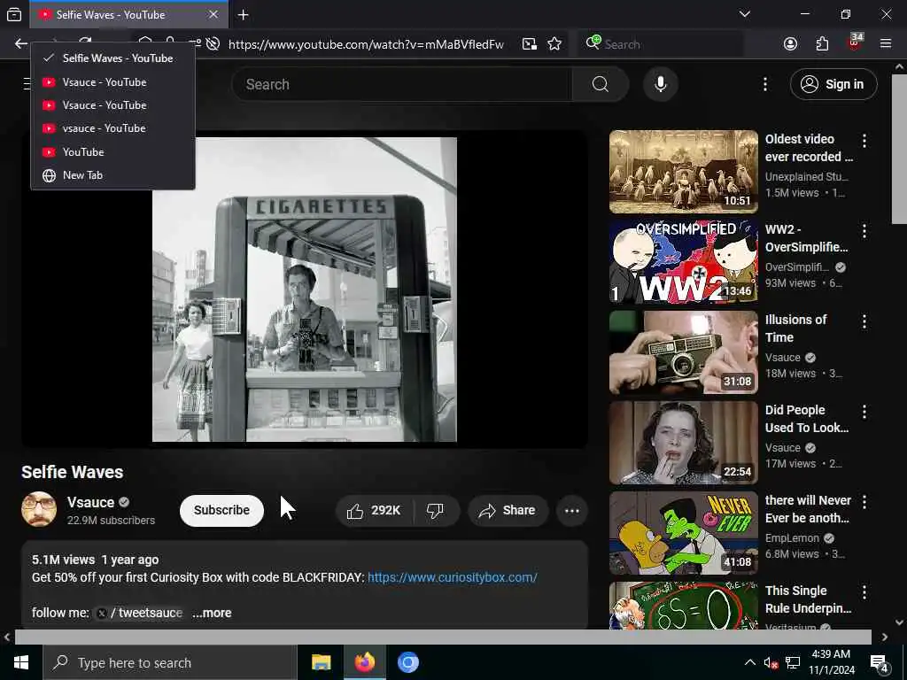Open options menu for 'there will Never Ever'

[x=864, y=502]
